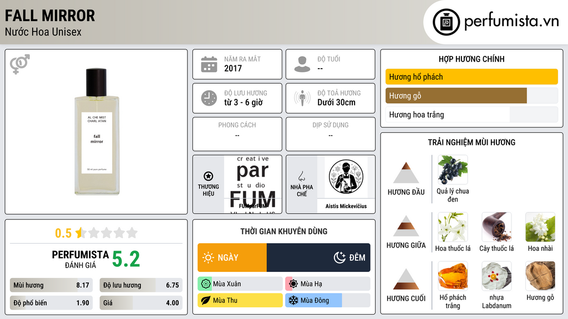The width and height of the screenshot is (568, 319).
Task: Click the Thời gian khuyên dùng heading
Action: 284,231
